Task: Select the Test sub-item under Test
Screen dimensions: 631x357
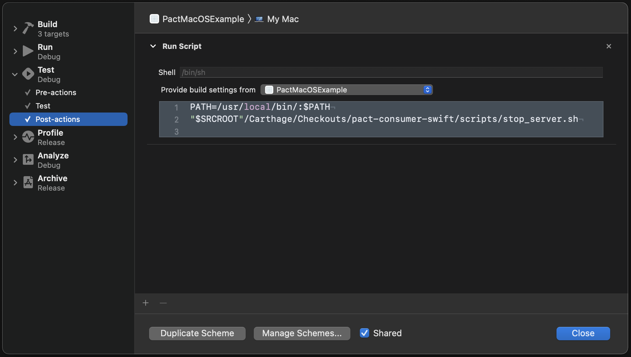Action: tap(68, 106)
